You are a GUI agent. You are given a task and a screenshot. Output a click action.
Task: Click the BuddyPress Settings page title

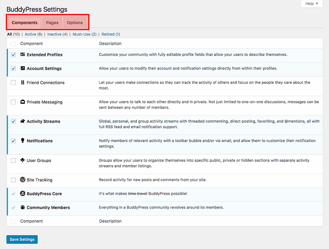click(37, 9)
